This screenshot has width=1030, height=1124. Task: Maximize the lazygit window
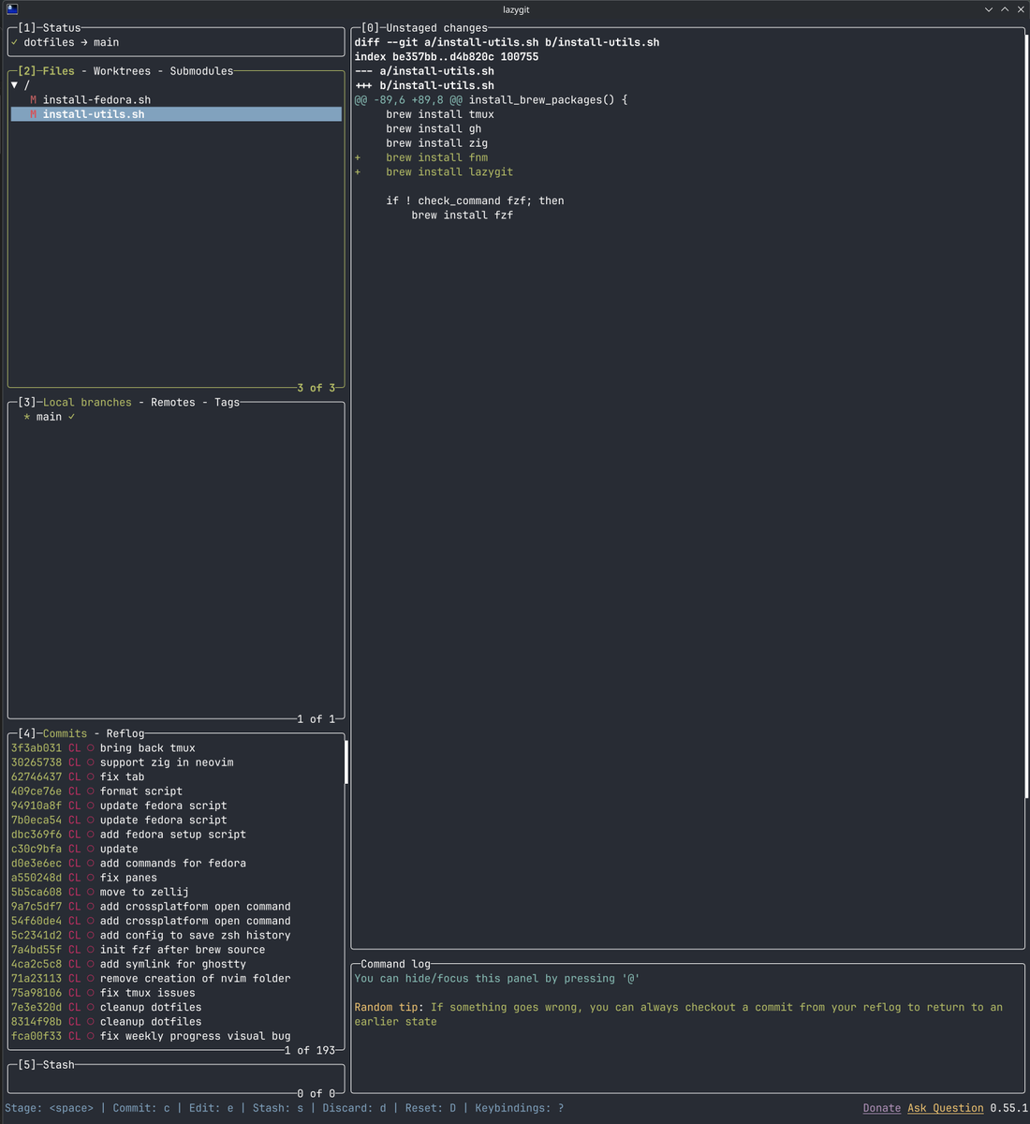(1005, 9)
